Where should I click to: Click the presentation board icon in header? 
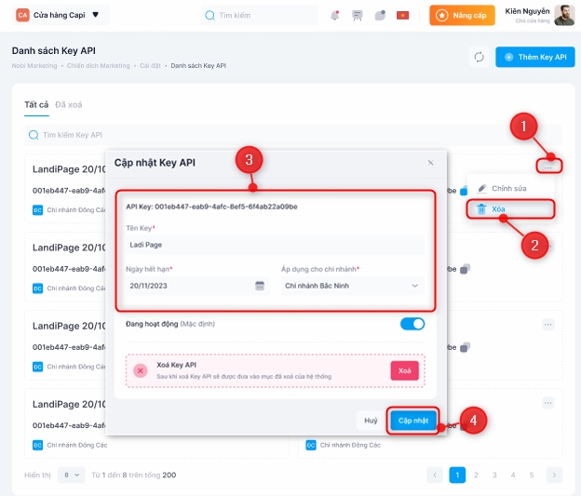tap(358, 16)
